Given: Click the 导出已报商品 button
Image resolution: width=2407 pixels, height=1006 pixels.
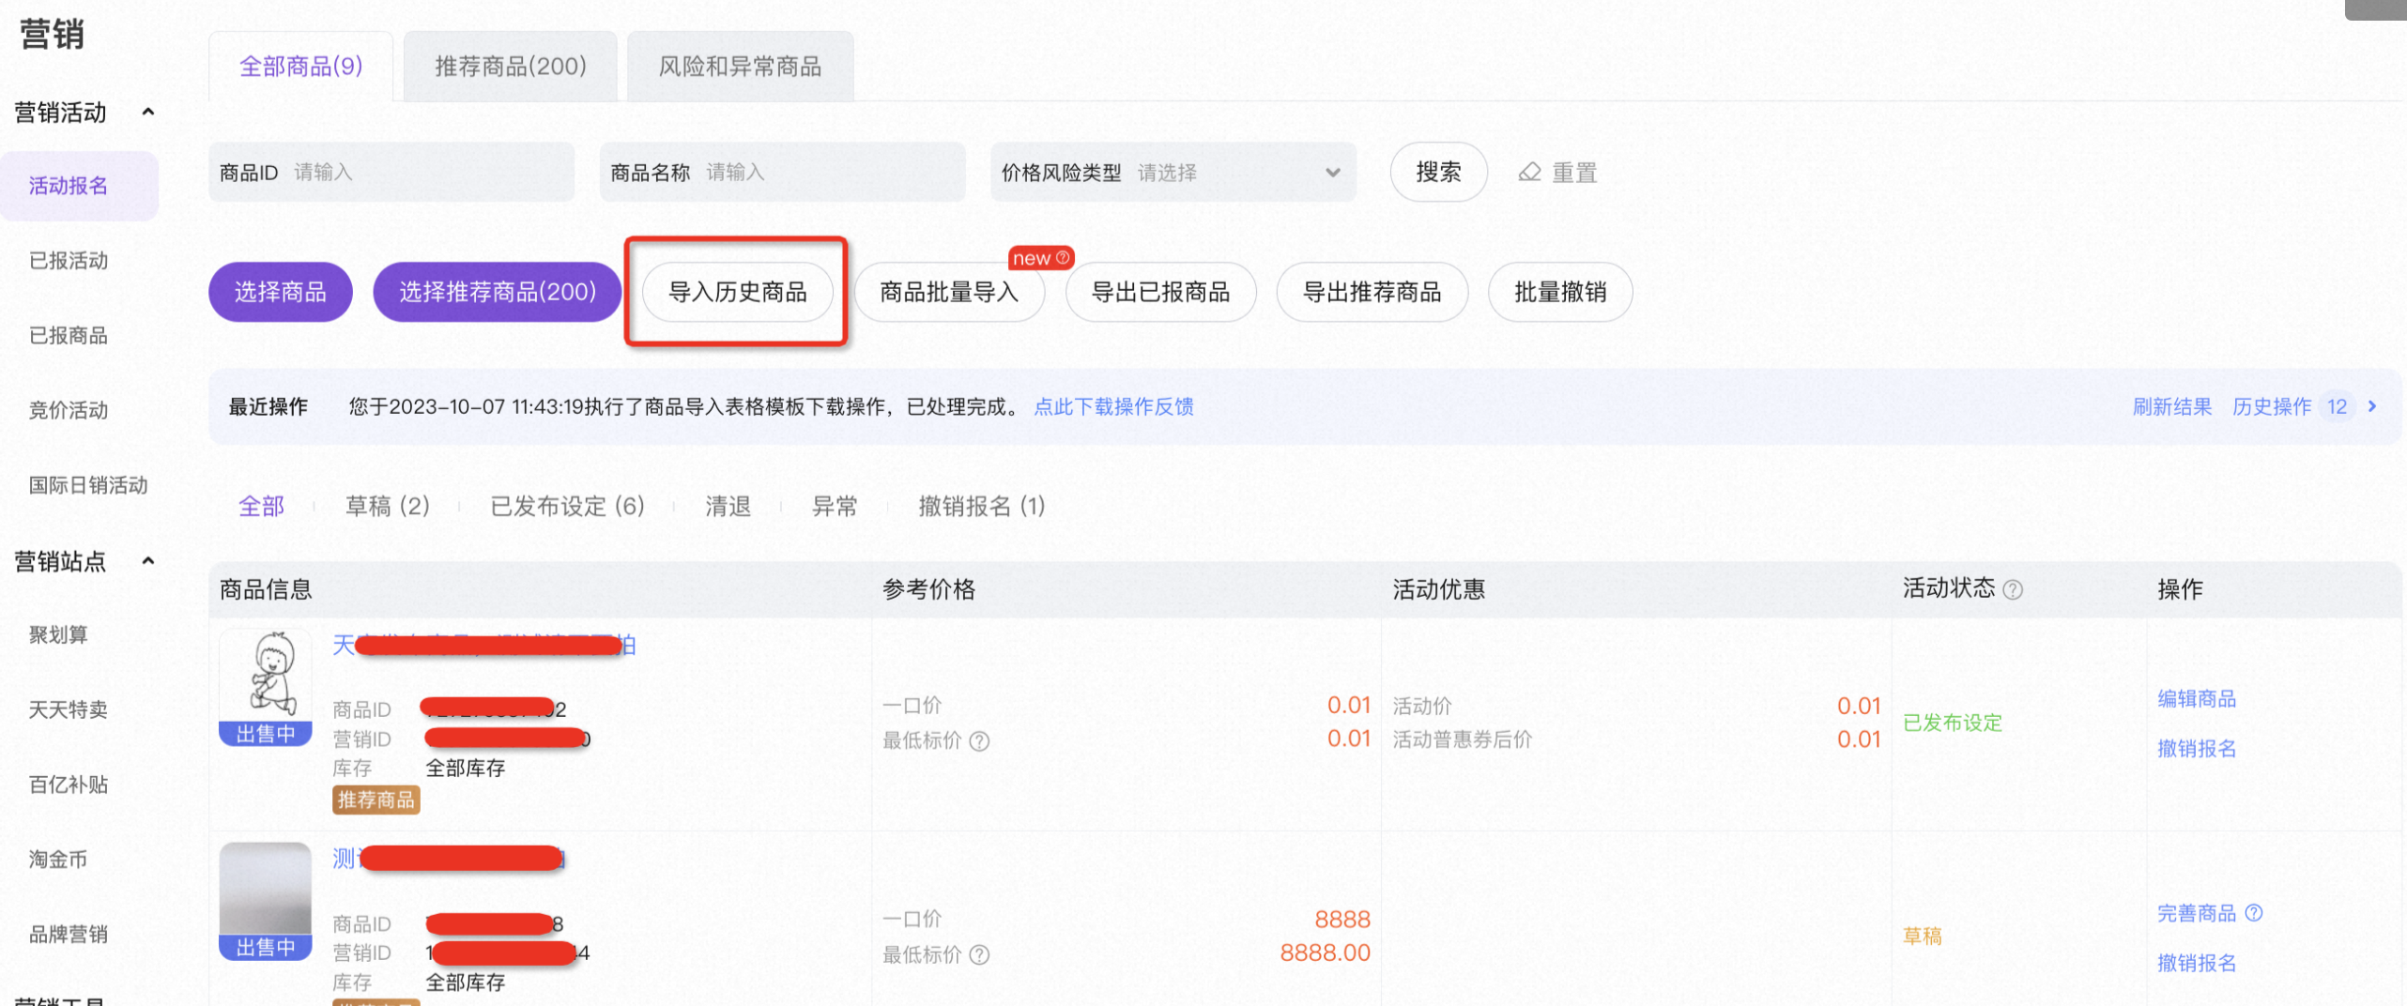Looking at the screenshot, I should pos(1160,292).
